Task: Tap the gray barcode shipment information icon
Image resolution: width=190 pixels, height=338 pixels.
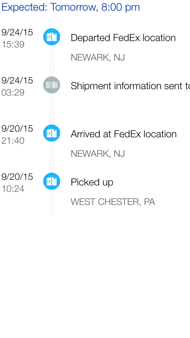Action: tap(52, 85)
